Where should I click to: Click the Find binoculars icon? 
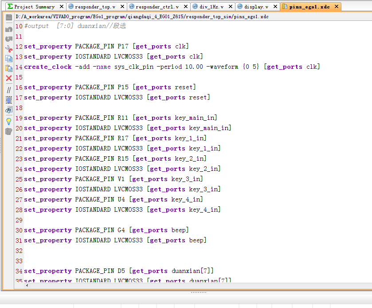[x=8, y=110]
